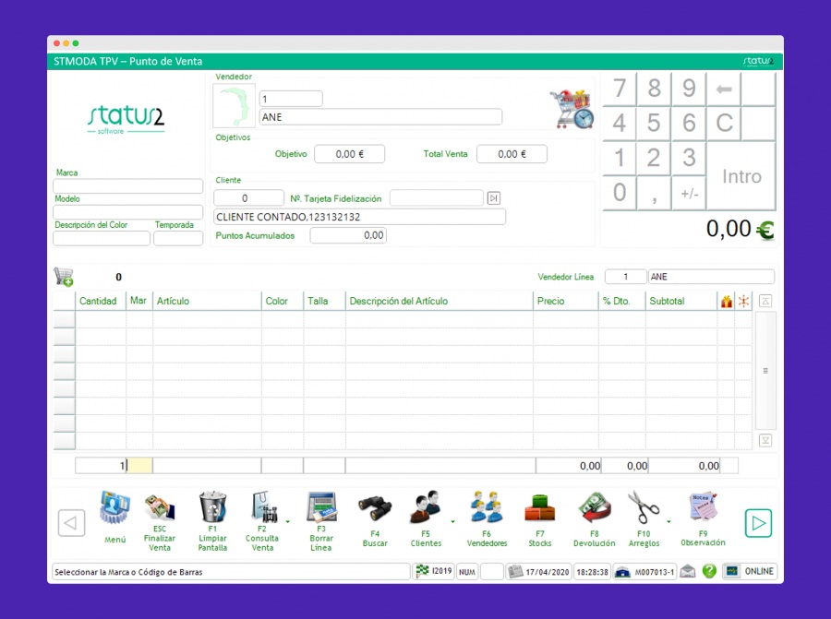
Task: Open F6 Vendedores icon
Action: point(486,509)
